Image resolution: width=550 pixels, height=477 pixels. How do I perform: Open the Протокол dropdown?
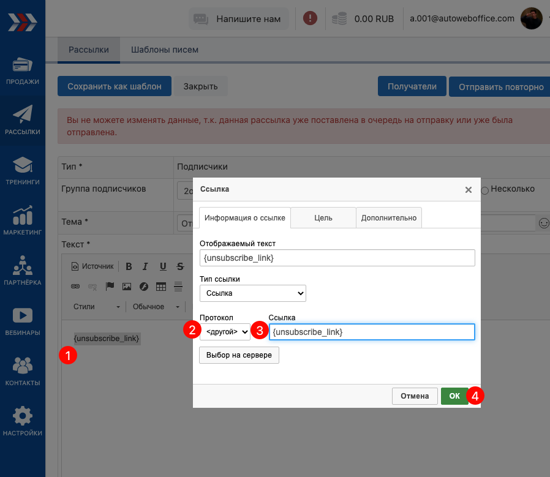pyautogui.click(x=225, y=332)
